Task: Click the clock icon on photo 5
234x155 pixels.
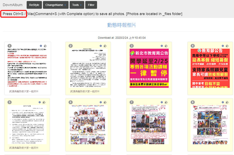Action: [x=40, y=102]
